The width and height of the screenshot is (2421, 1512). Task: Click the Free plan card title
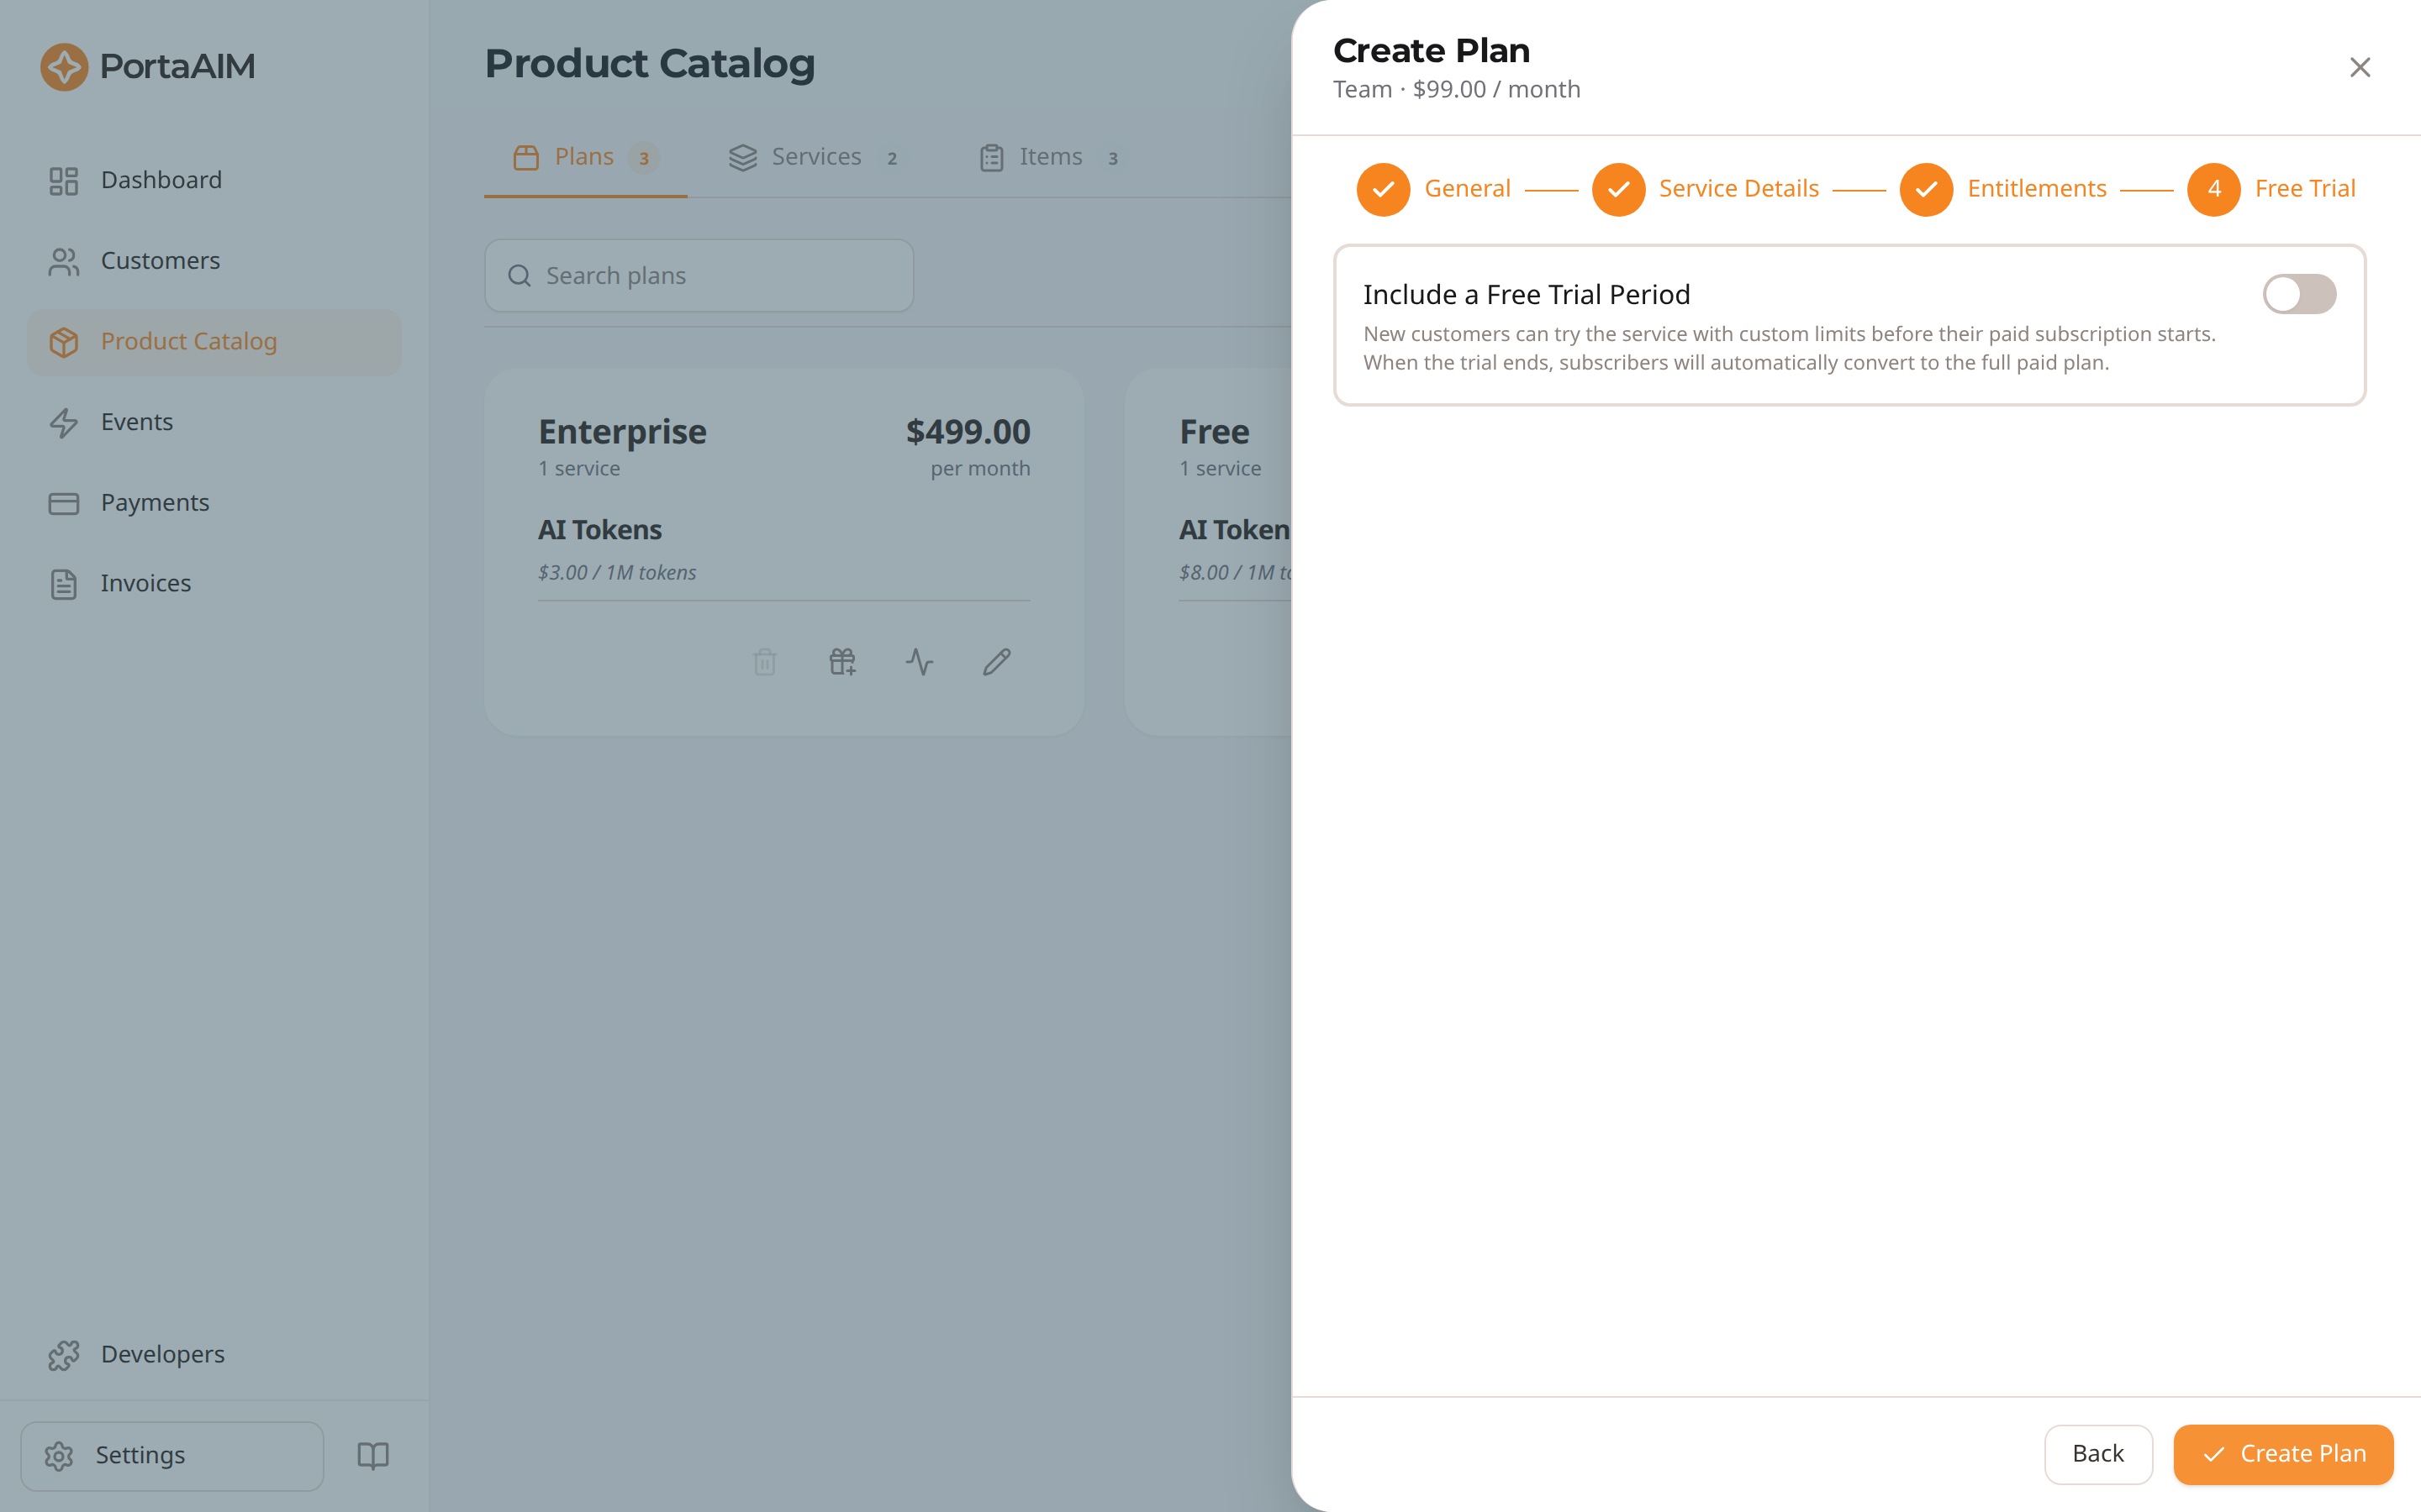1214,432
